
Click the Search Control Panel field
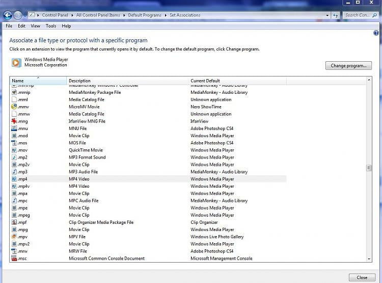point(360,15)
